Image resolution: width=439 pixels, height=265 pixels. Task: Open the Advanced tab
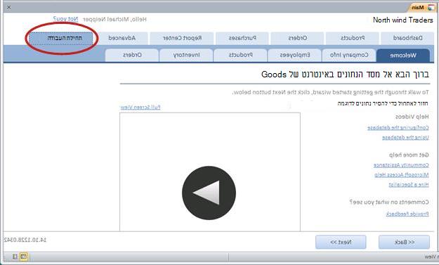point(122,38)
